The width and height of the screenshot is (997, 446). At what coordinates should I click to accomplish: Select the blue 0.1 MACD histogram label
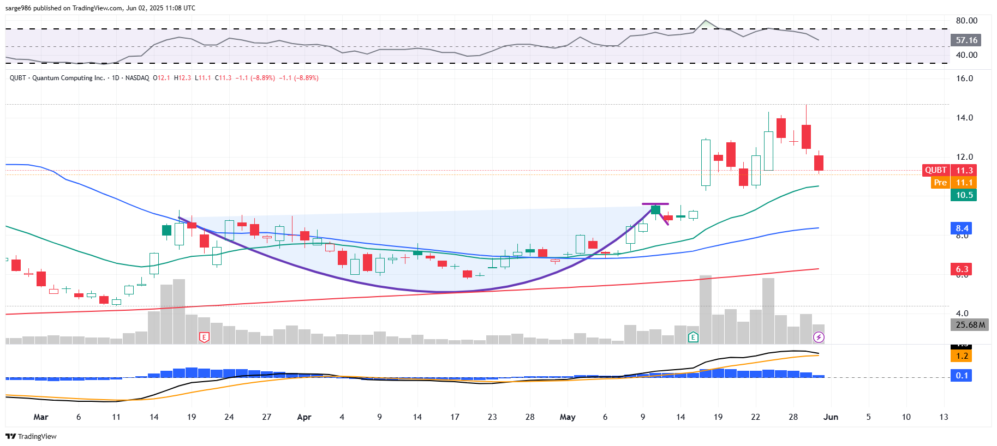pos(962,376)
